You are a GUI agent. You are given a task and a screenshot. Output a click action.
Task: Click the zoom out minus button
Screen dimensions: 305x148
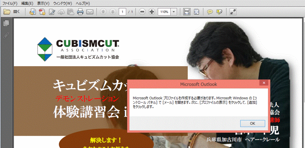[x=142, y=12]
